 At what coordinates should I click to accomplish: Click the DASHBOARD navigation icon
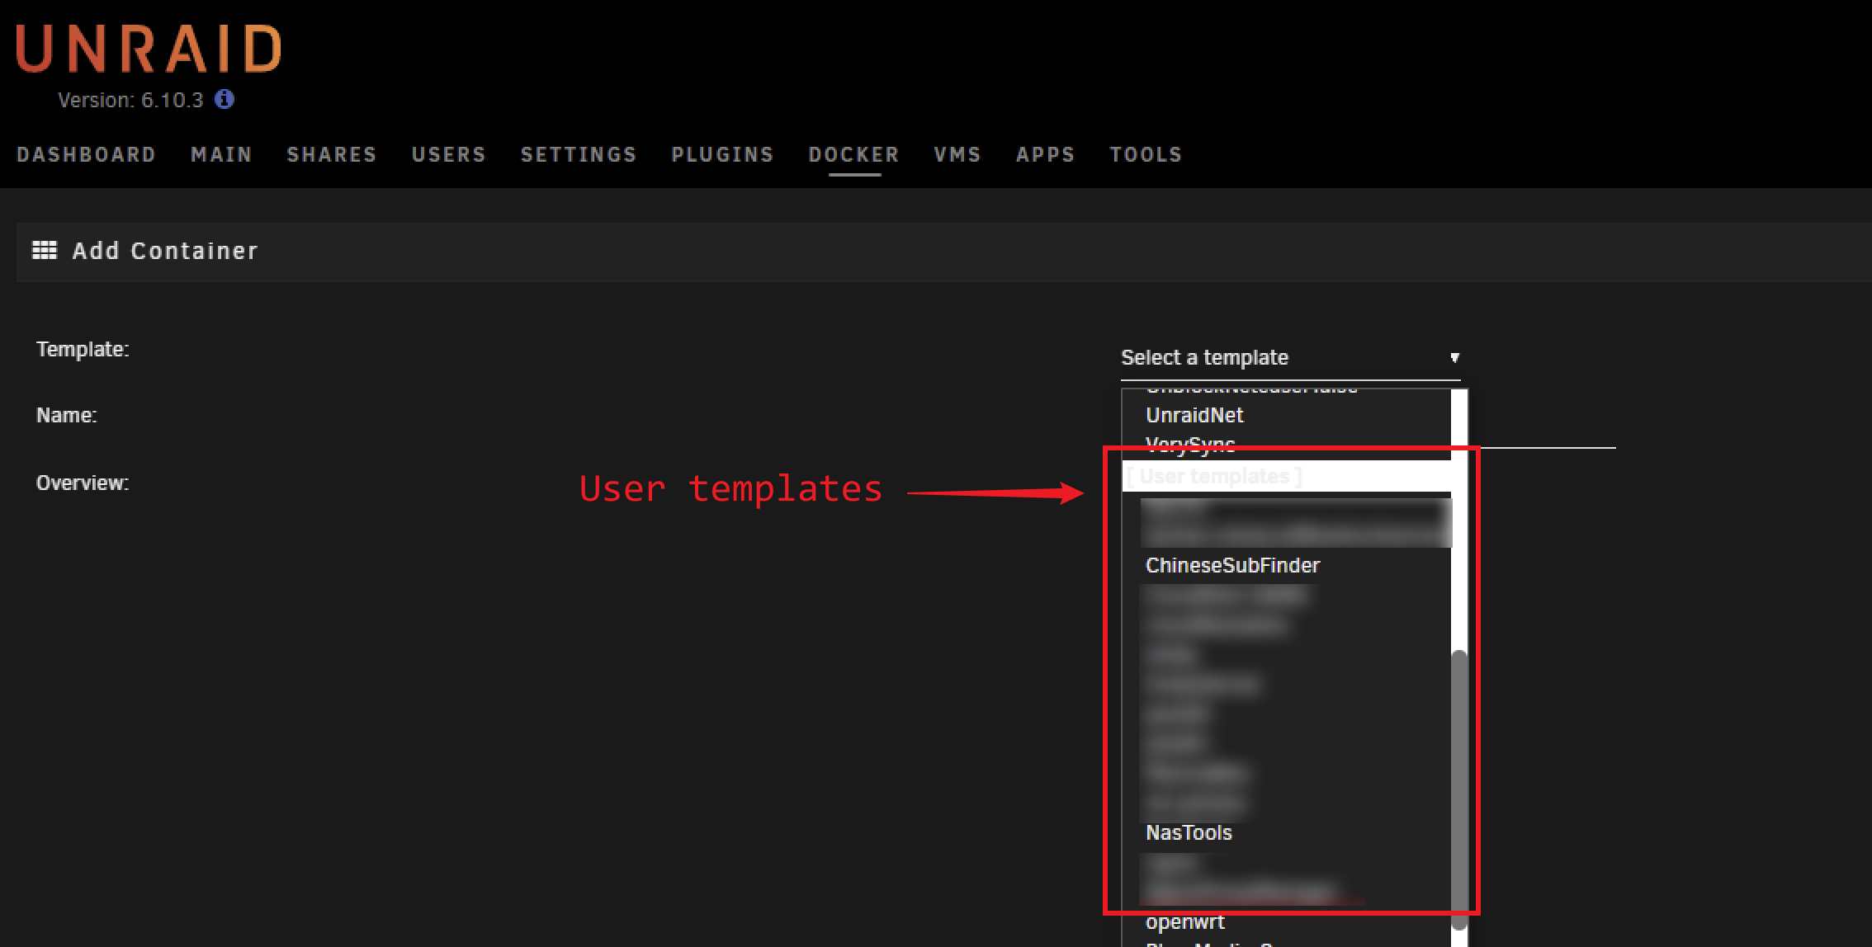(x=86, y=153)
